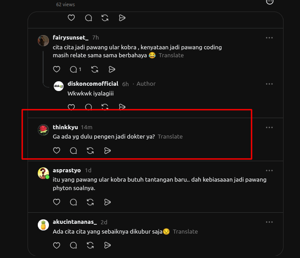Open replies on fairysunset_'s comment
300x258 pixels.
point(76,69)
